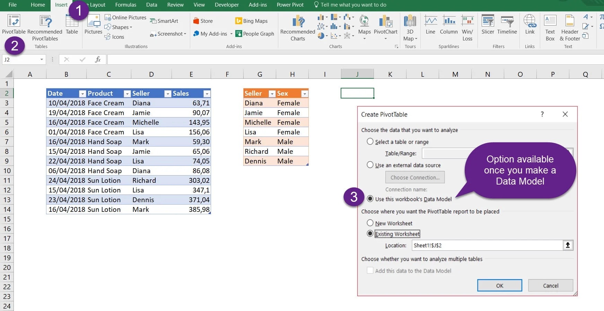
Task: Click the collapse dialog button beside Location
Action: [568, 245]
